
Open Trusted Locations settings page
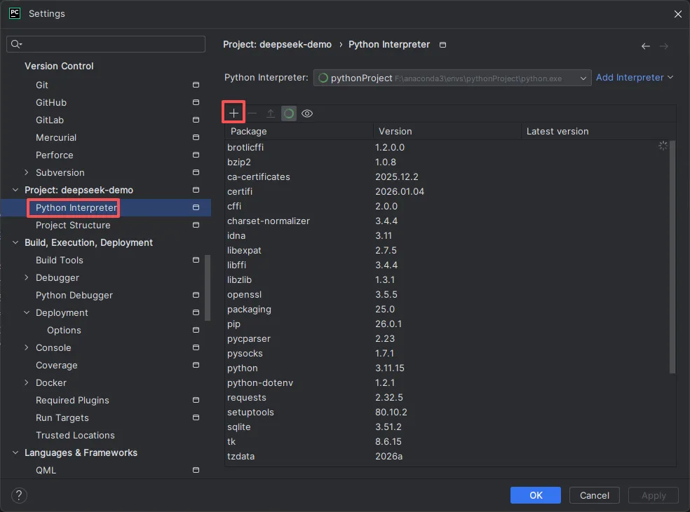75,435
